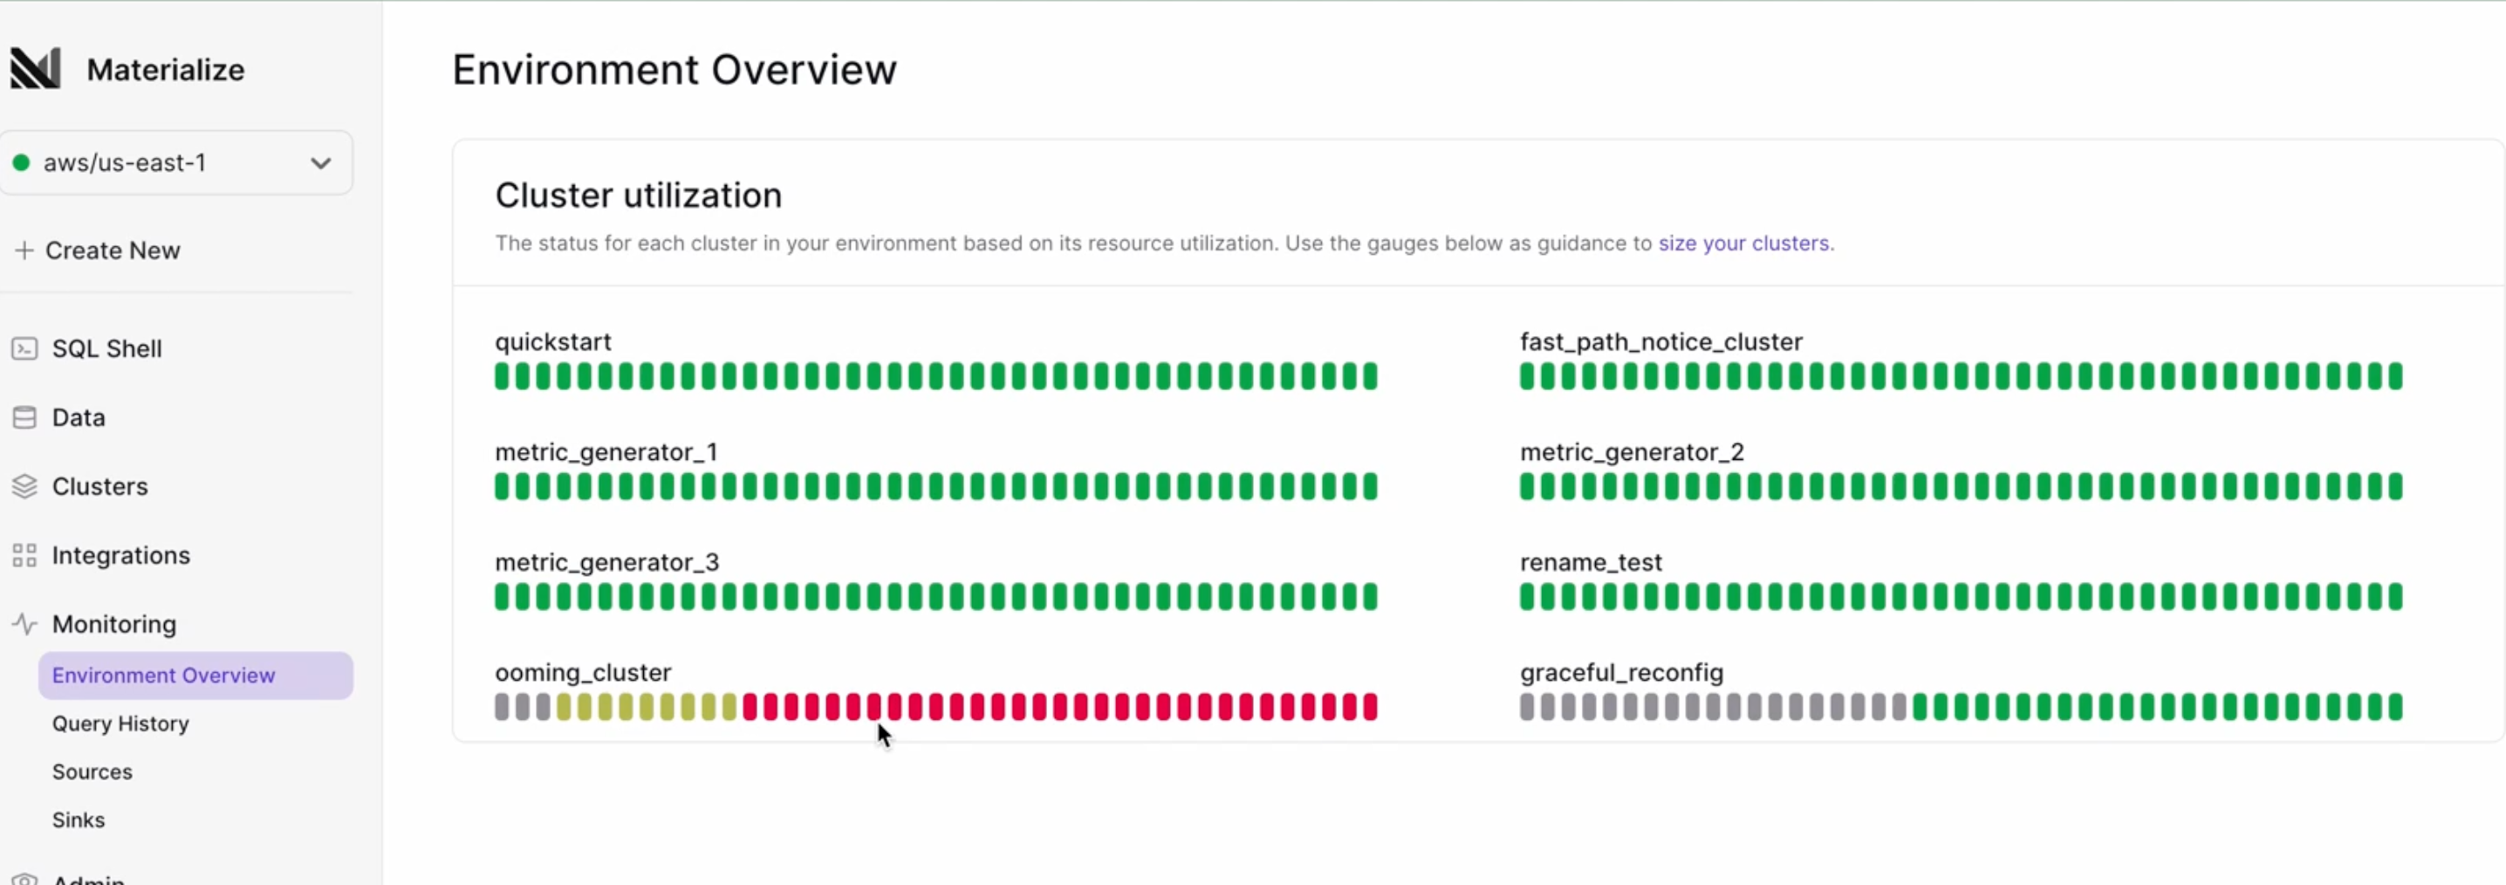Open the quickstart cluster name
Viewport: 2506px width, 885px height.
tap(552, 342)
